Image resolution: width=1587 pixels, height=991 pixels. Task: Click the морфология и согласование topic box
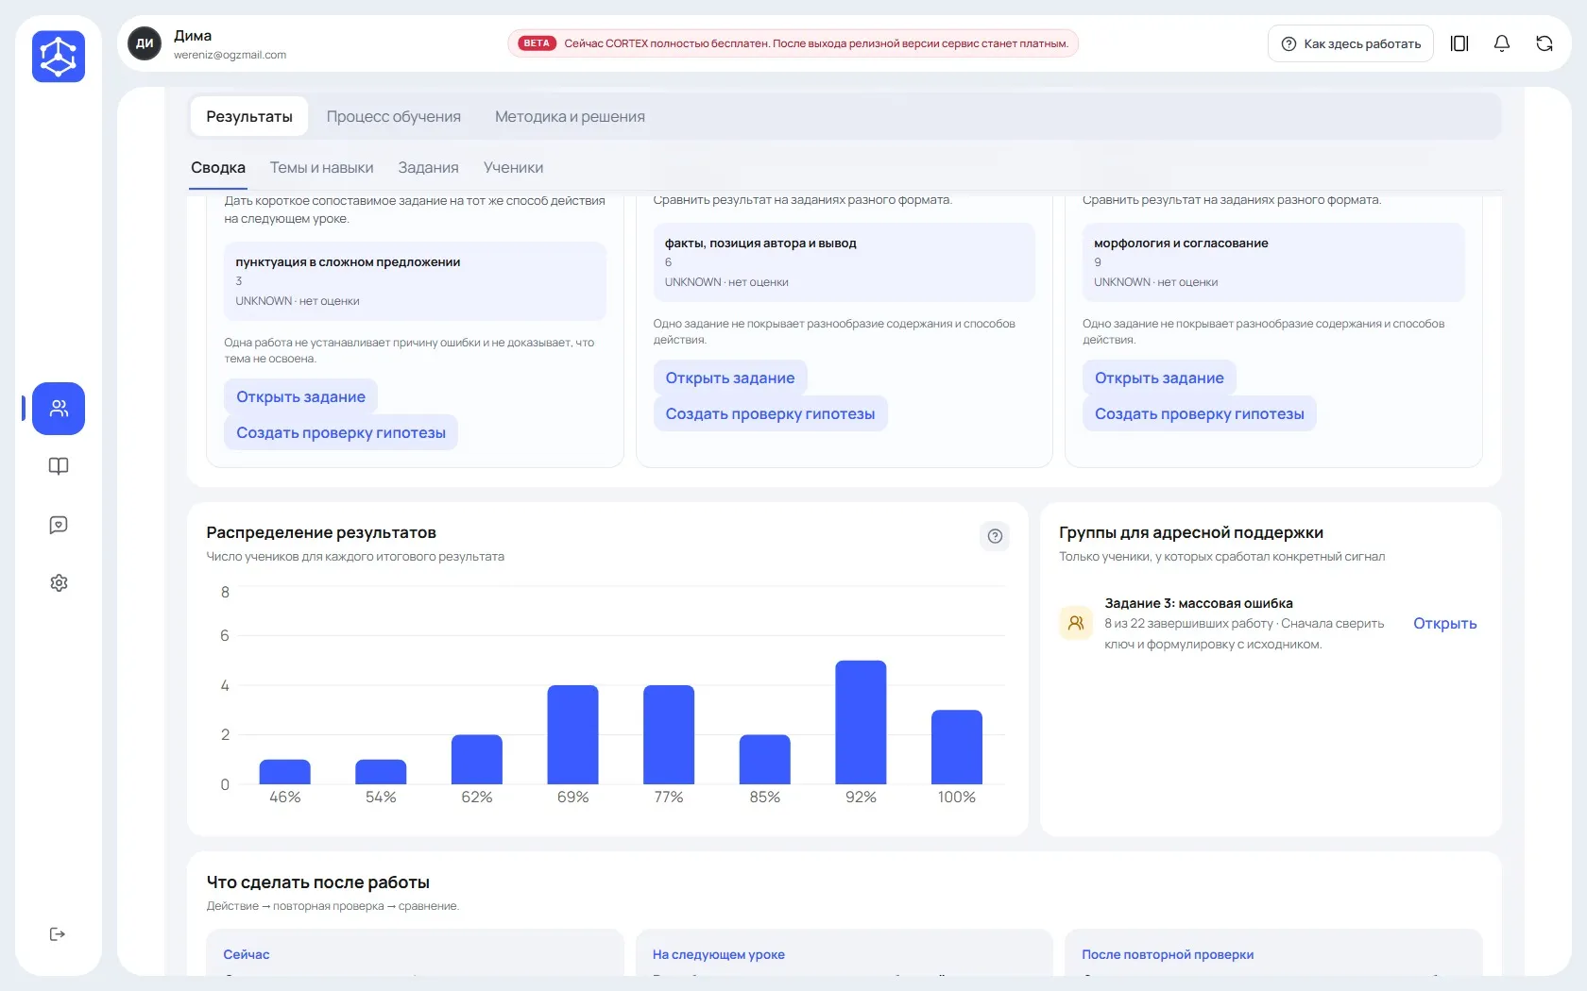pyautogui.click(x=1273, y=262)
